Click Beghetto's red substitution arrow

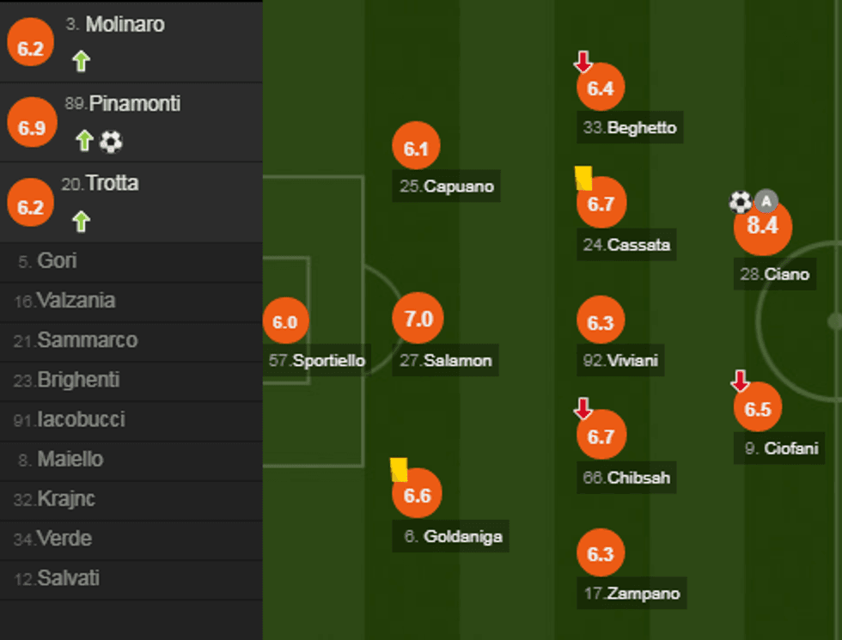[583, 62]
